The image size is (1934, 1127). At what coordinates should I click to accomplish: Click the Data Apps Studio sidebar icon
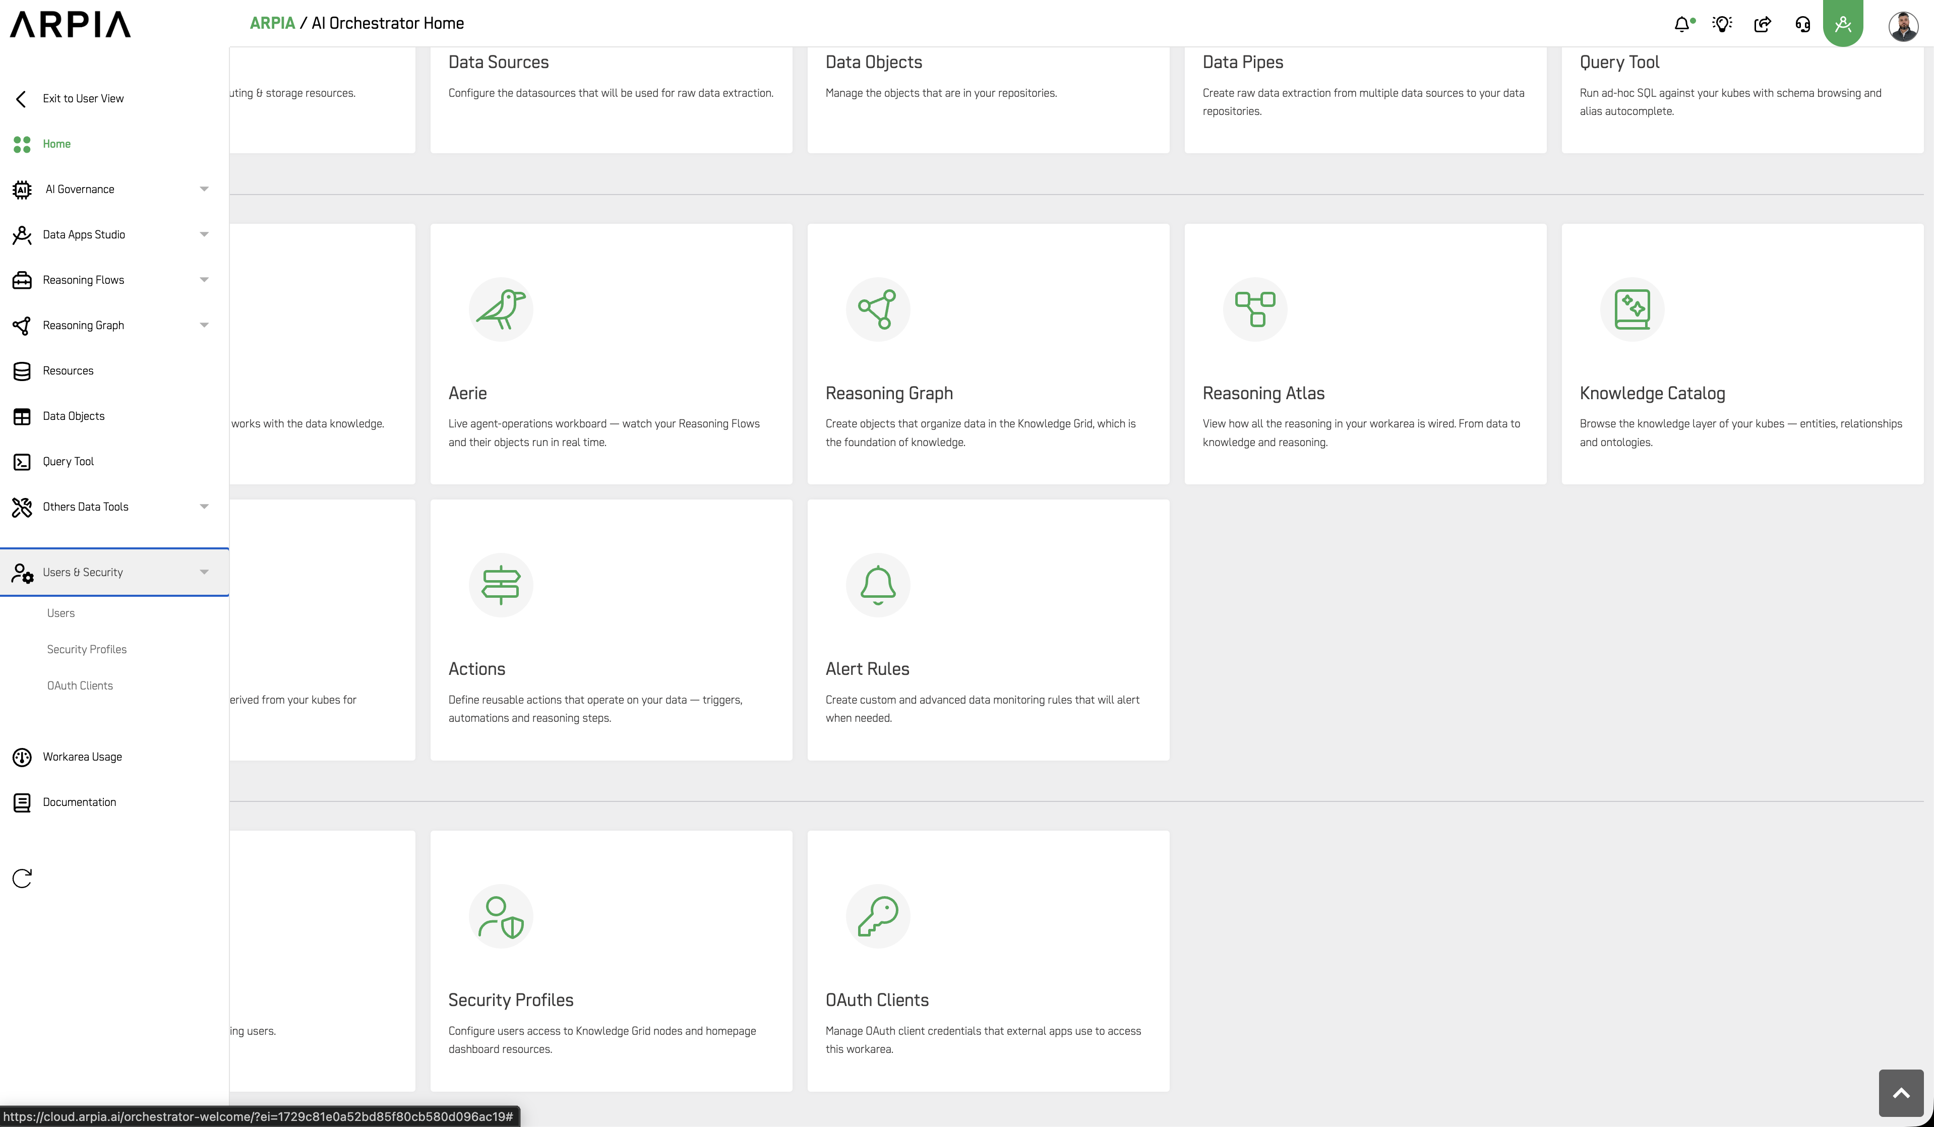pyautogui.click(x=22, y=235)
